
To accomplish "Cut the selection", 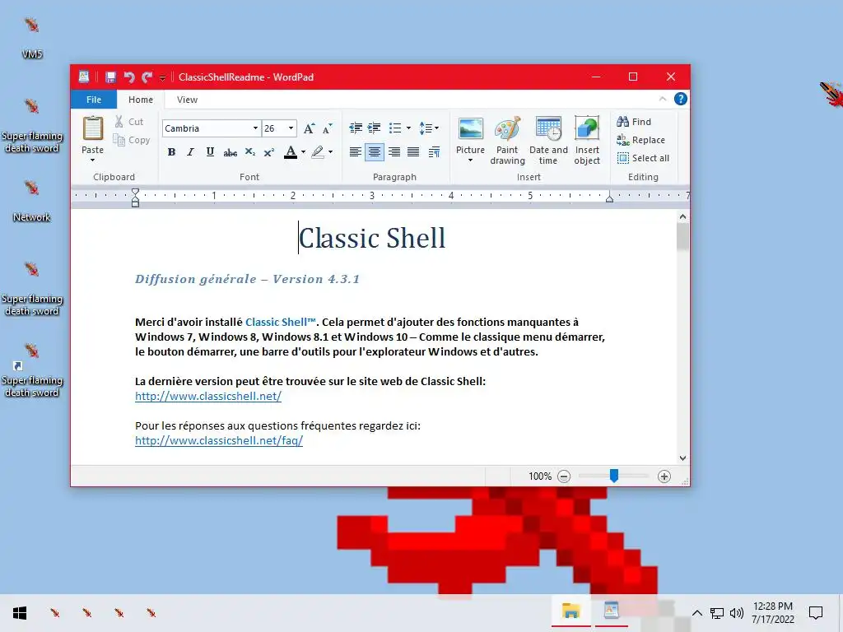I will pos(129,122).
